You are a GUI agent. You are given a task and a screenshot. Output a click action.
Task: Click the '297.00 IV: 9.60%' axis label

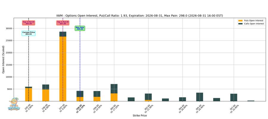pos(63,108)
